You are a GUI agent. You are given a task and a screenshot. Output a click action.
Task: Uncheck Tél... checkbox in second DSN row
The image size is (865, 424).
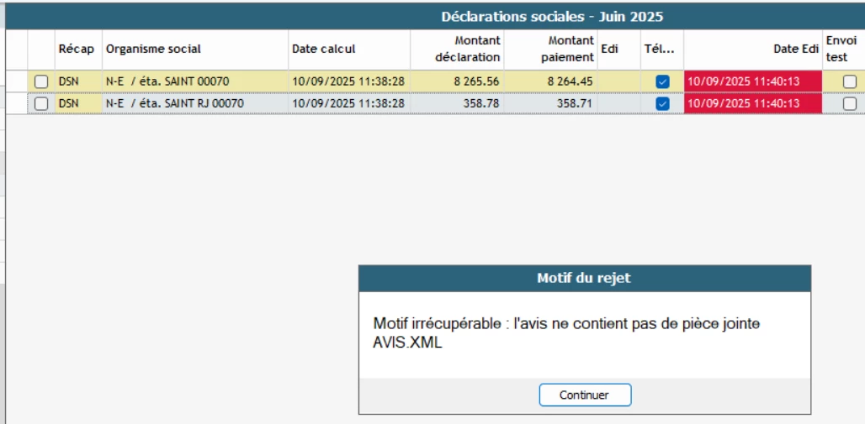(x=662, y=103)
